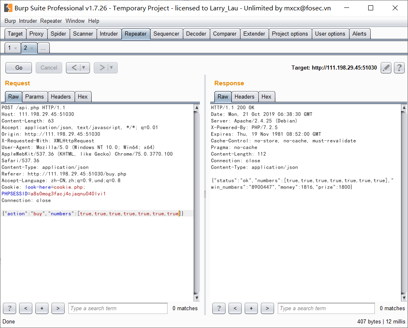408x328 pixels.
Task: Switch to the Decoder tab
Action: coord(196,34)
